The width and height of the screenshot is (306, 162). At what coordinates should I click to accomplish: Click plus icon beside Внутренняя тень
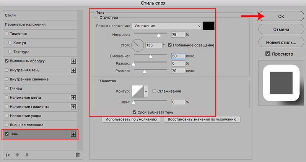tap(74, 70)
